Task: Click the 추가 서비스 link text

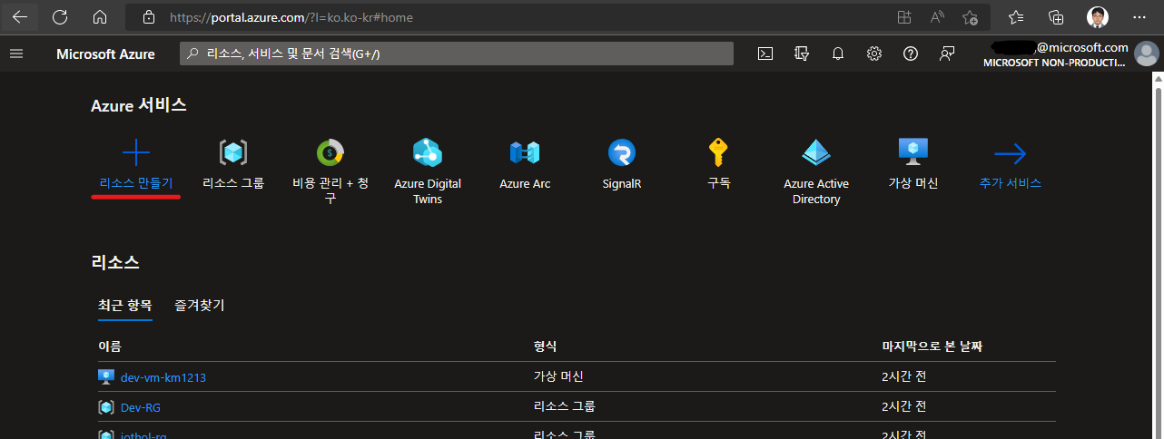Action: [x=1011, y=183]
